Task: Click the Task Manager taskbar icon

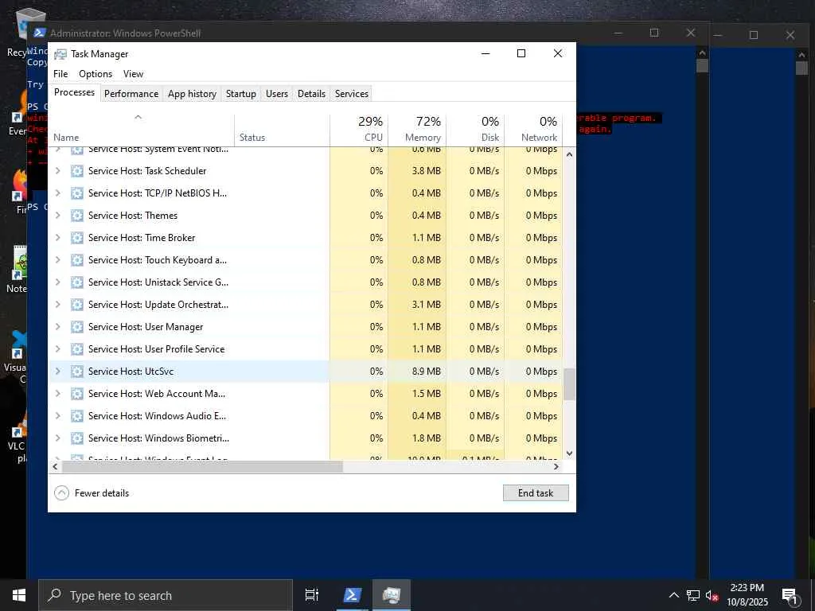Action: (x=391, y=595)
